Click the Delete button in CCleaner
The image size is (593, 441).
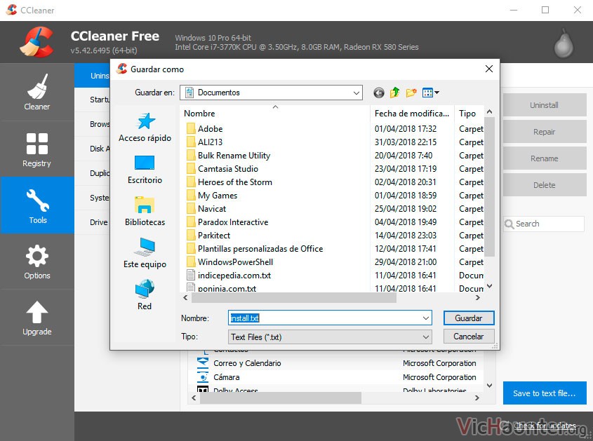tap(544, 185)
